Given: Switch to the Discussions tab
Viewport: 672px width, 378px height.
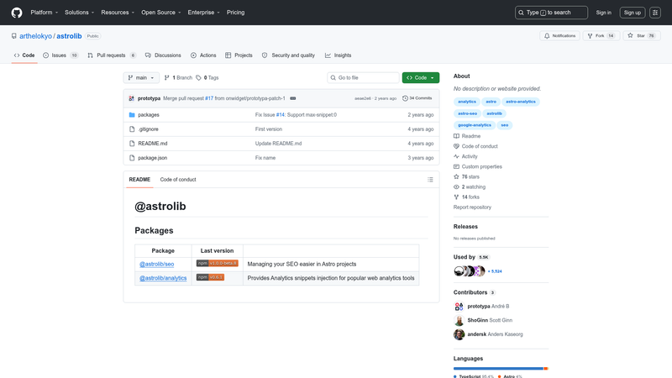Looking at the screenshot, I should click(163, 55).
